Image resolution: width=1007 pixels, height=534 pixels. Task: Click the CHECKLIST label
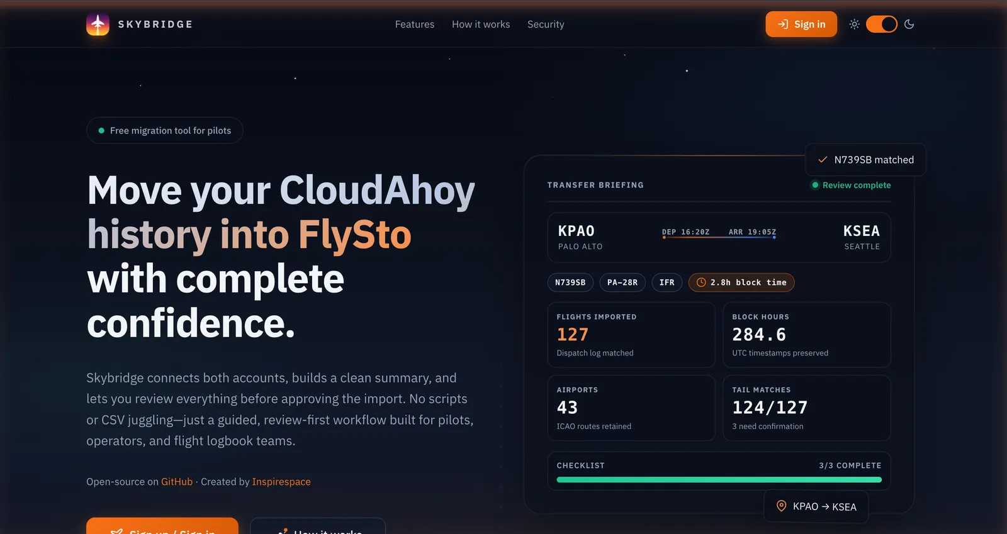click(x=580, y=465)
